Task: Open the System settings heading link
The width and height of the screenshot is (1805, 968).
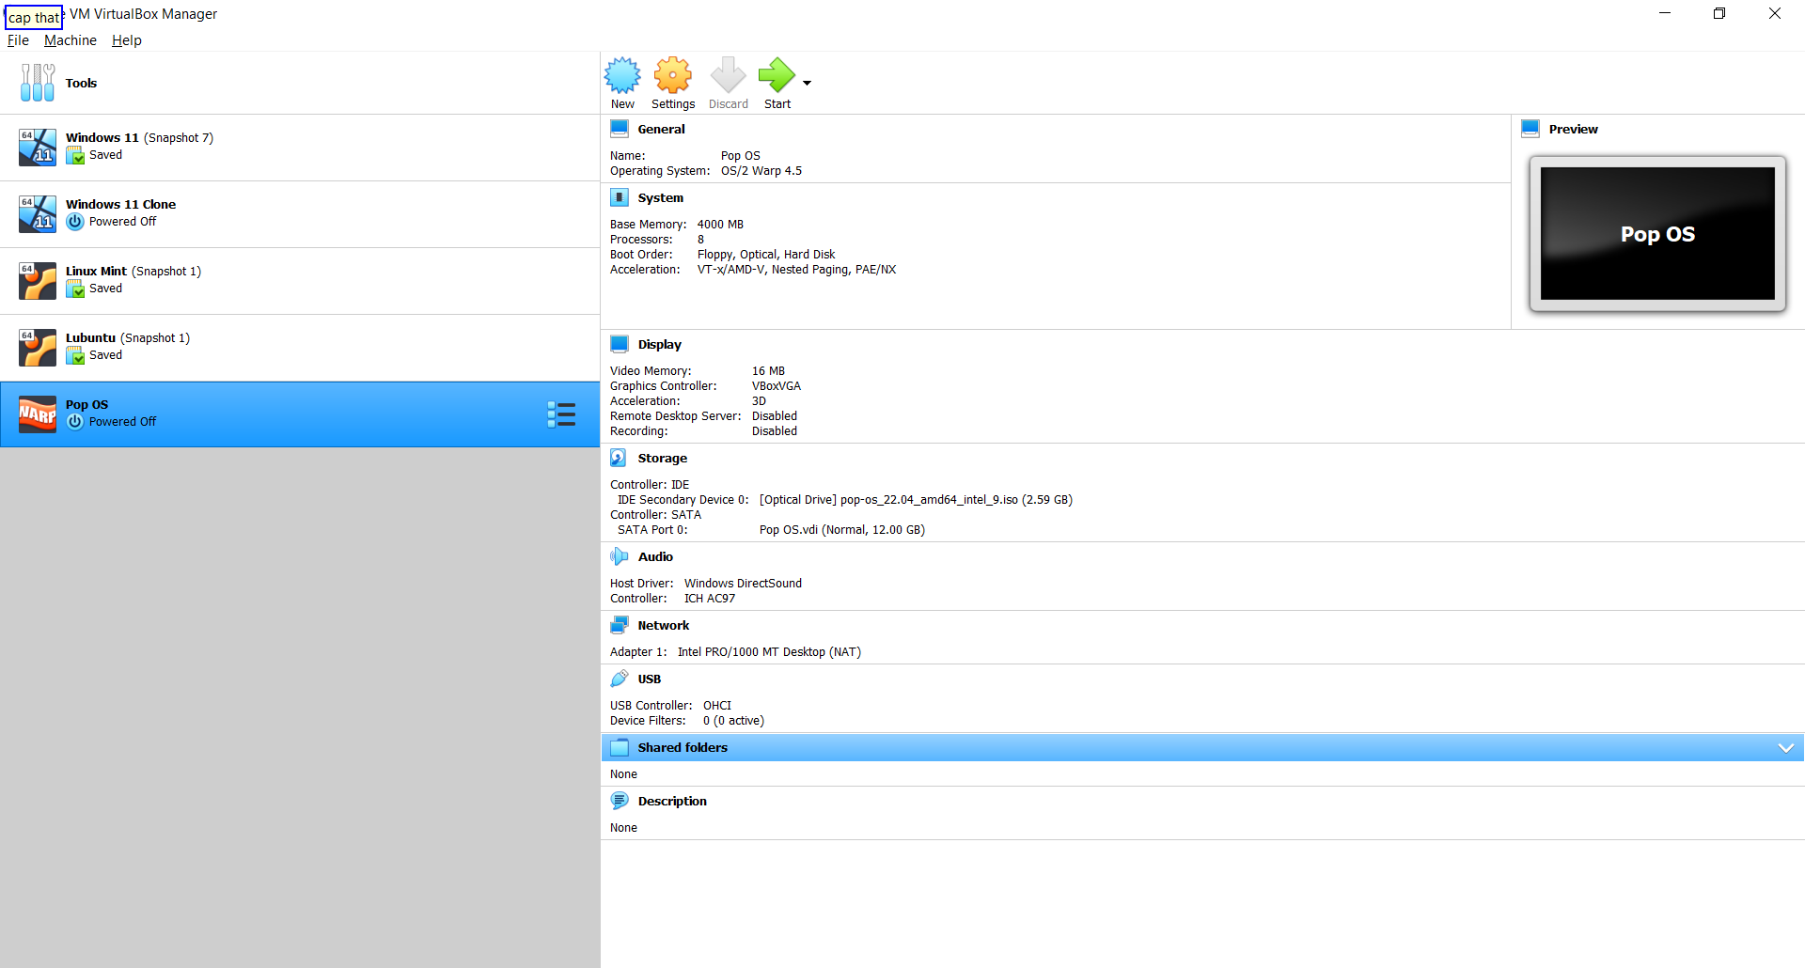Action: 661,197
